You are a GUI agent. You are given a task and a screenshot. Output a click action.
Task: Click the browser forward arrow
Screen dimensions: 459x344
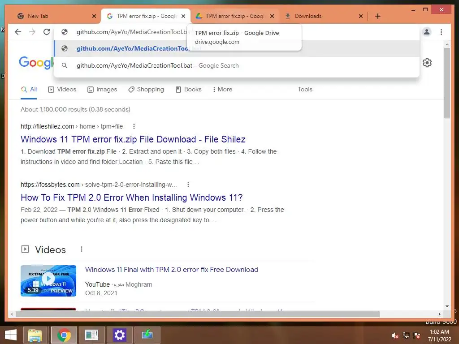(x=32, y=32)
